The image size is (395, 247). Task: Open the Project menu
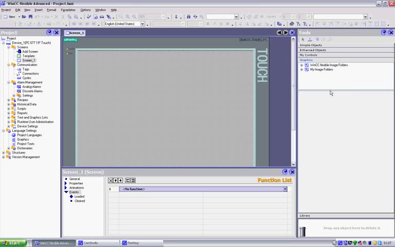pos(6,10)
